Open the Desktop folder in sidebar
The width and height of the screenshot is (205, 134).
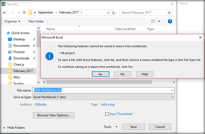tap(19, 39)
